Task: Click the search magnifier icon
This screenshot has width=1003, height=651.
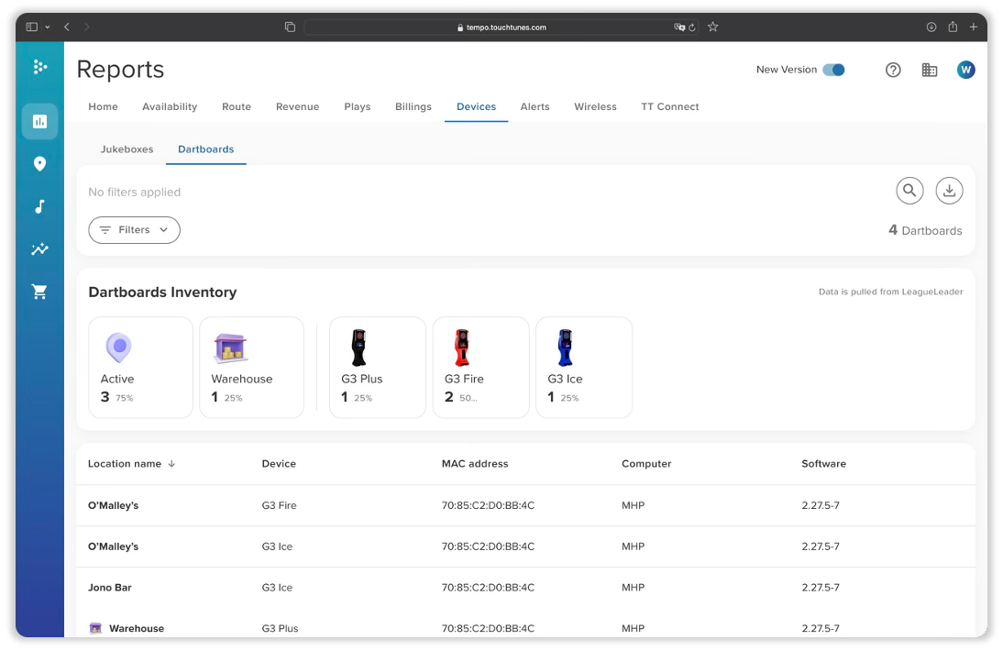Action: 909,191
